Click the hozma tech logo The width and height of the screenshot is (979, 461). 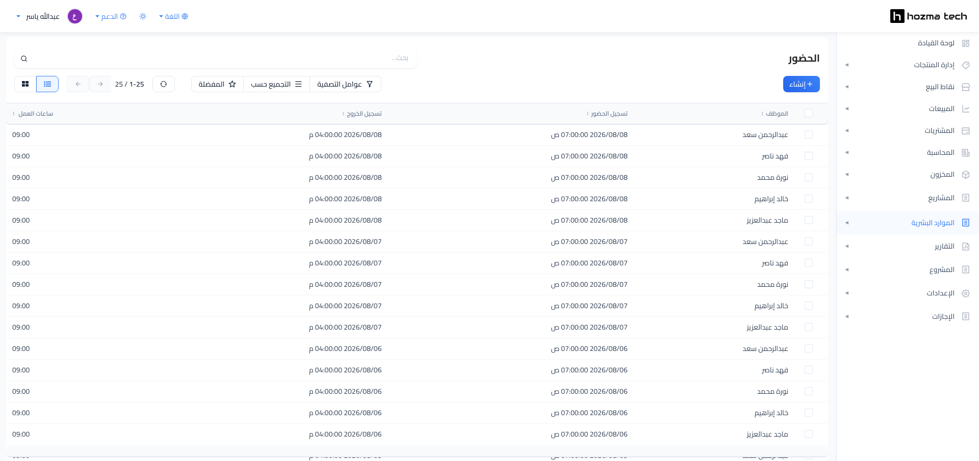tap(928, 16)
